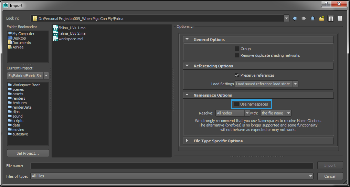
Task: Switch to list view mode icon
Action: point(331,19)
